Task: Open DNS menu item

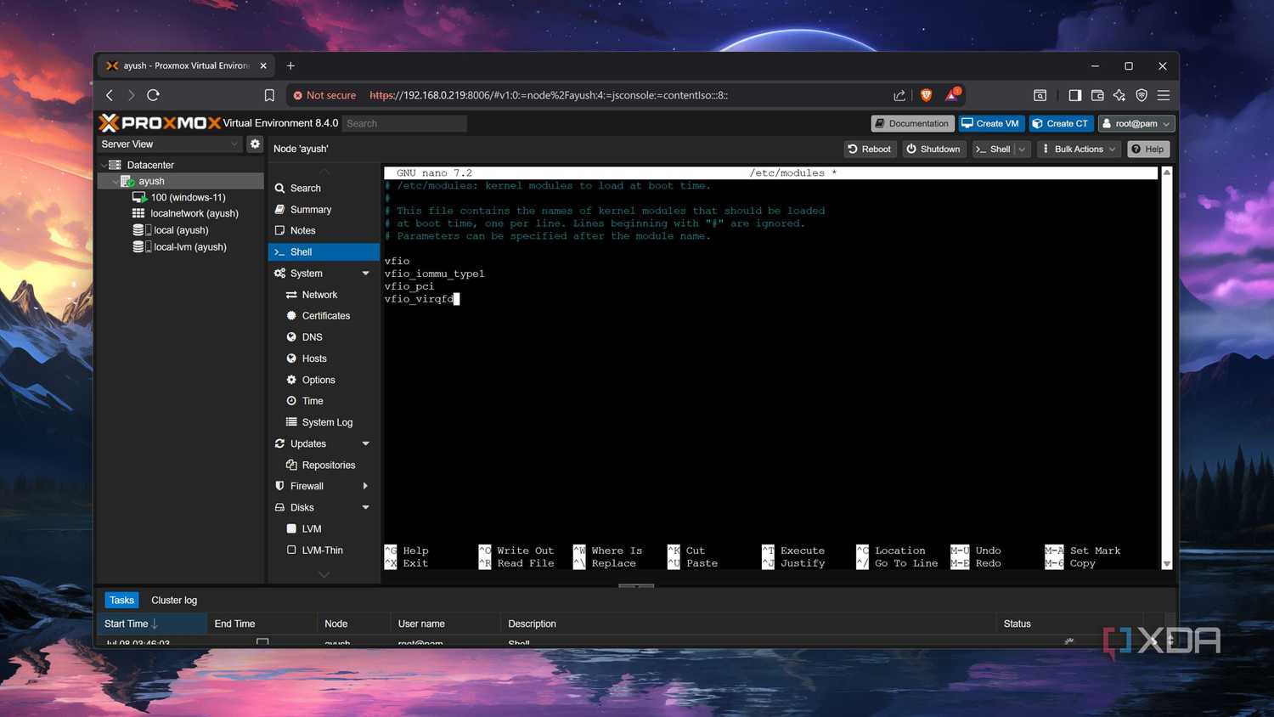Action: click(x=324, y=337)
